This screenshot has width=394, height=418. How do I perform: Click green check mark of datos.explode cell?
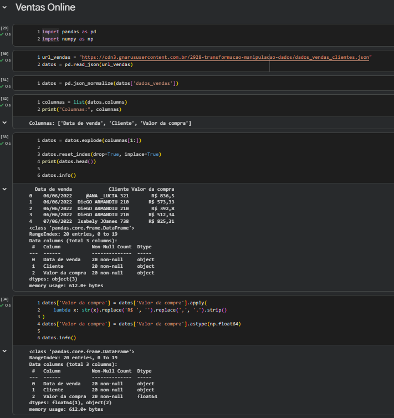2,144
